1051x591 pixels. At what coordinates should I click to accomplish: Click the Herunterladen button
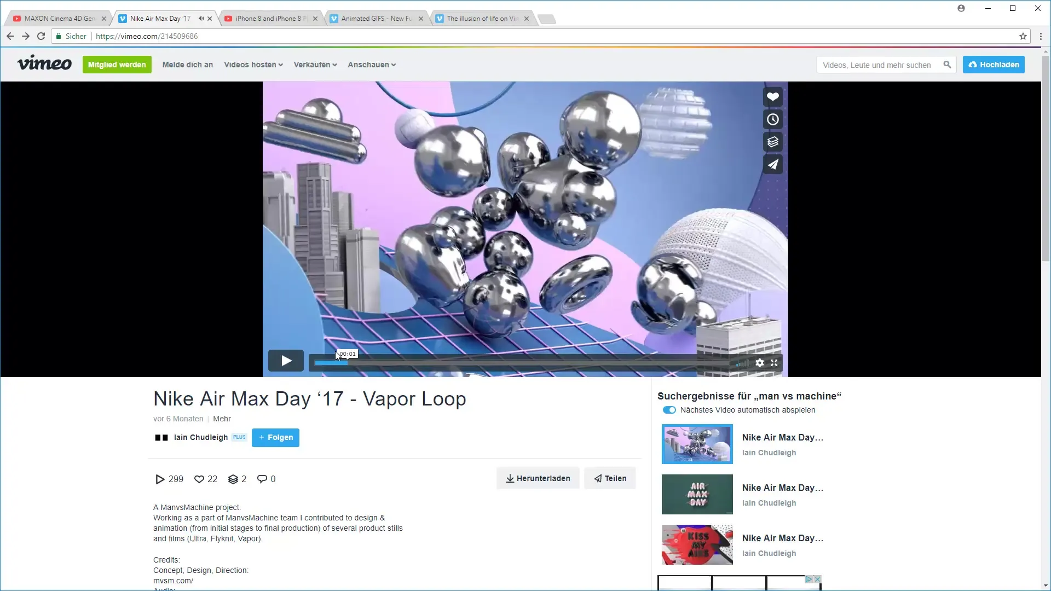(538, 478)
